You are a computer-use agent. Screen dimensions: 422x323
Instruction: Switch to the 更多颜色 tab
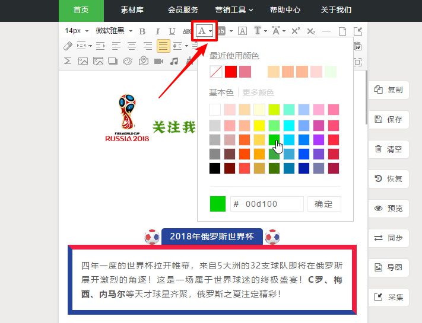[258, 92]
